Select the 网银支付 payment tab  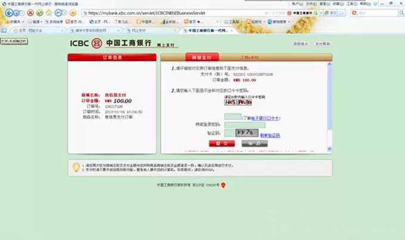coord(202,57)
